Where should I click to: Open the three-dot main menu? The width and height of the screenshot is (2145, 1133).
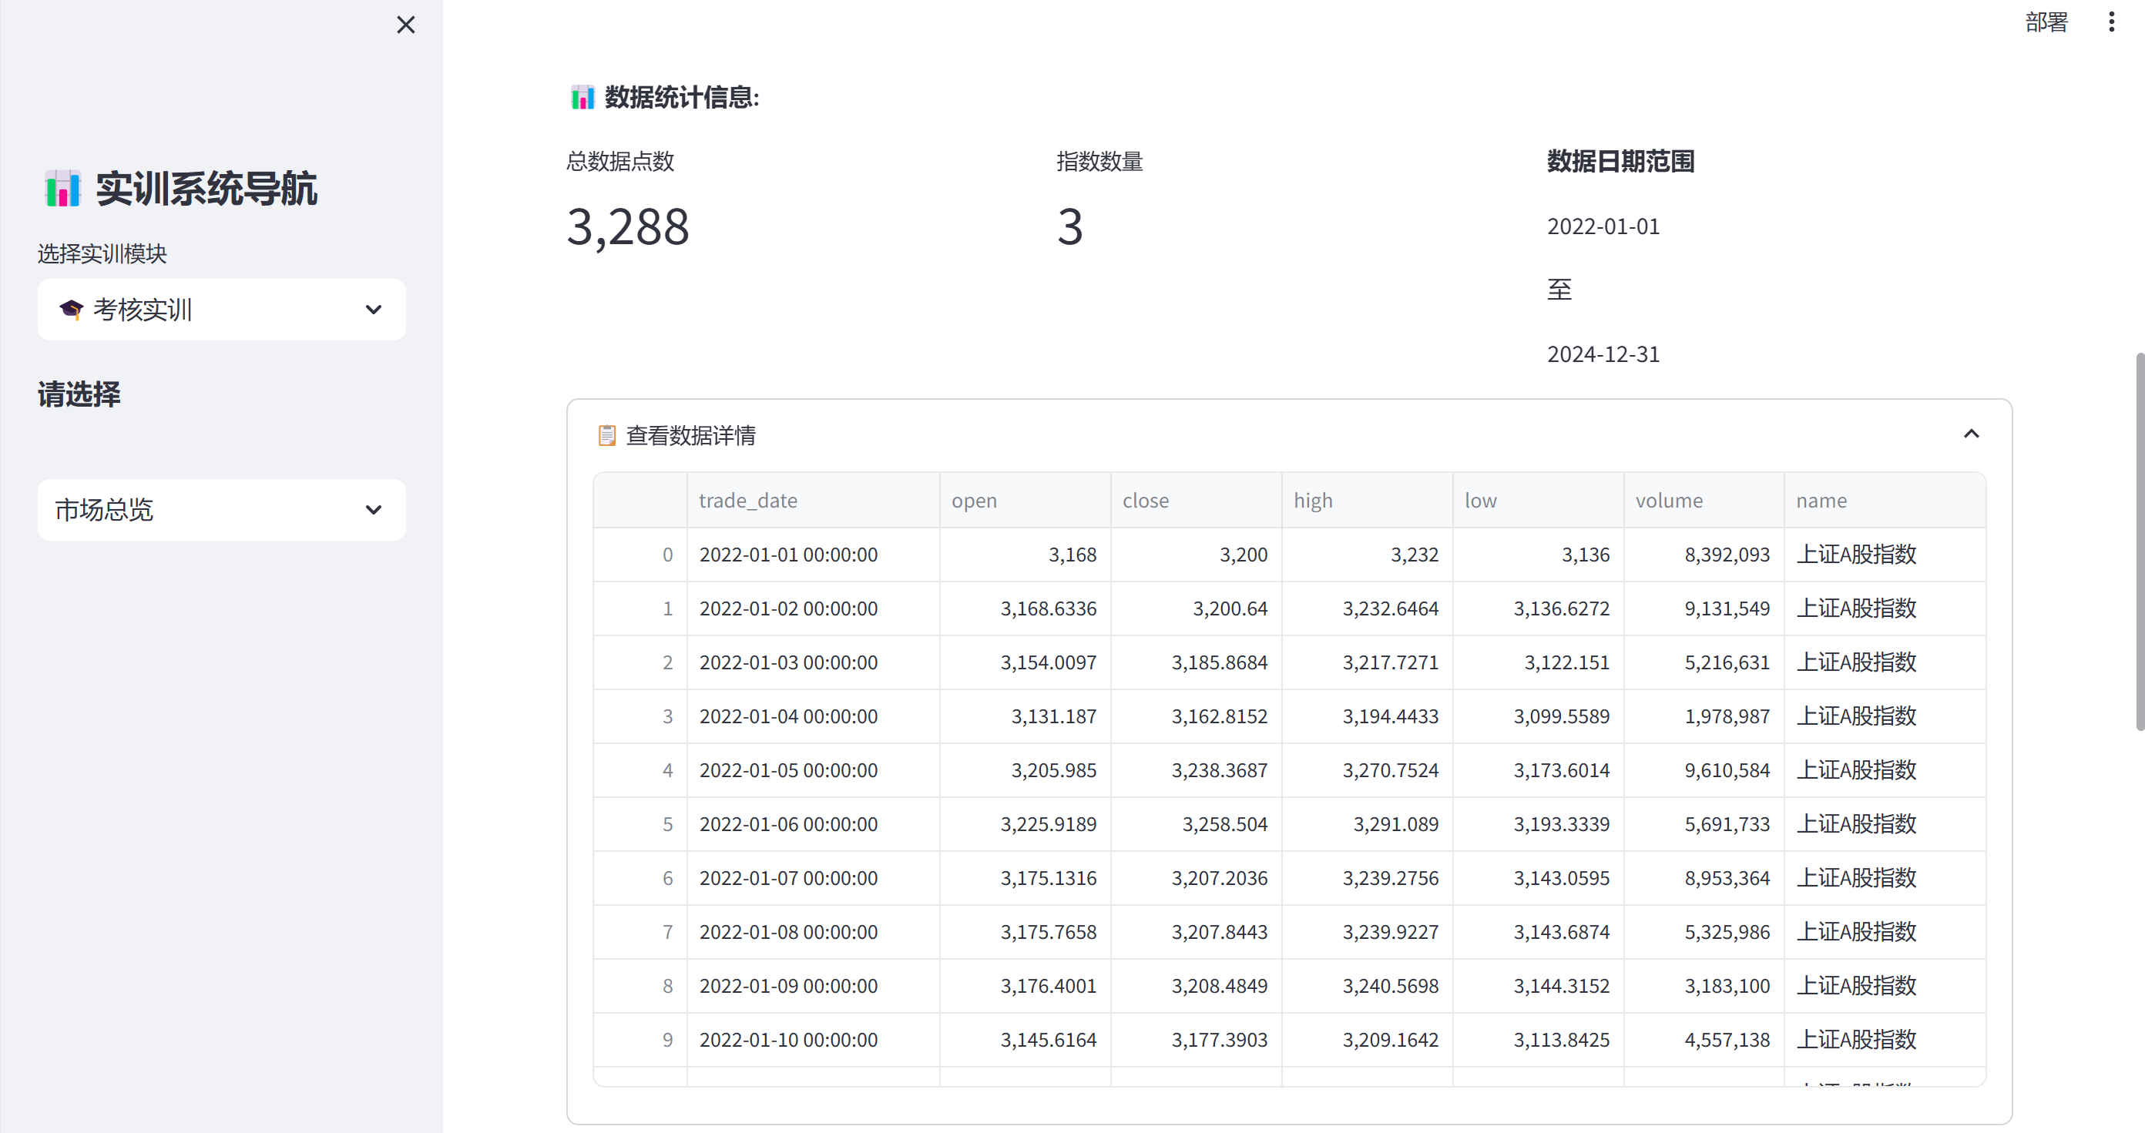(x=2111, y=22)
